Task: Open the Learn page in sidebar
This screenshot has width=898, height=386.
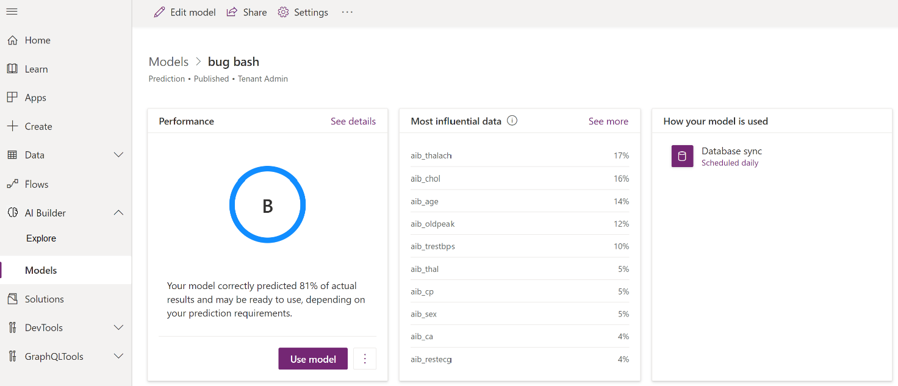Action: point(36,69)
